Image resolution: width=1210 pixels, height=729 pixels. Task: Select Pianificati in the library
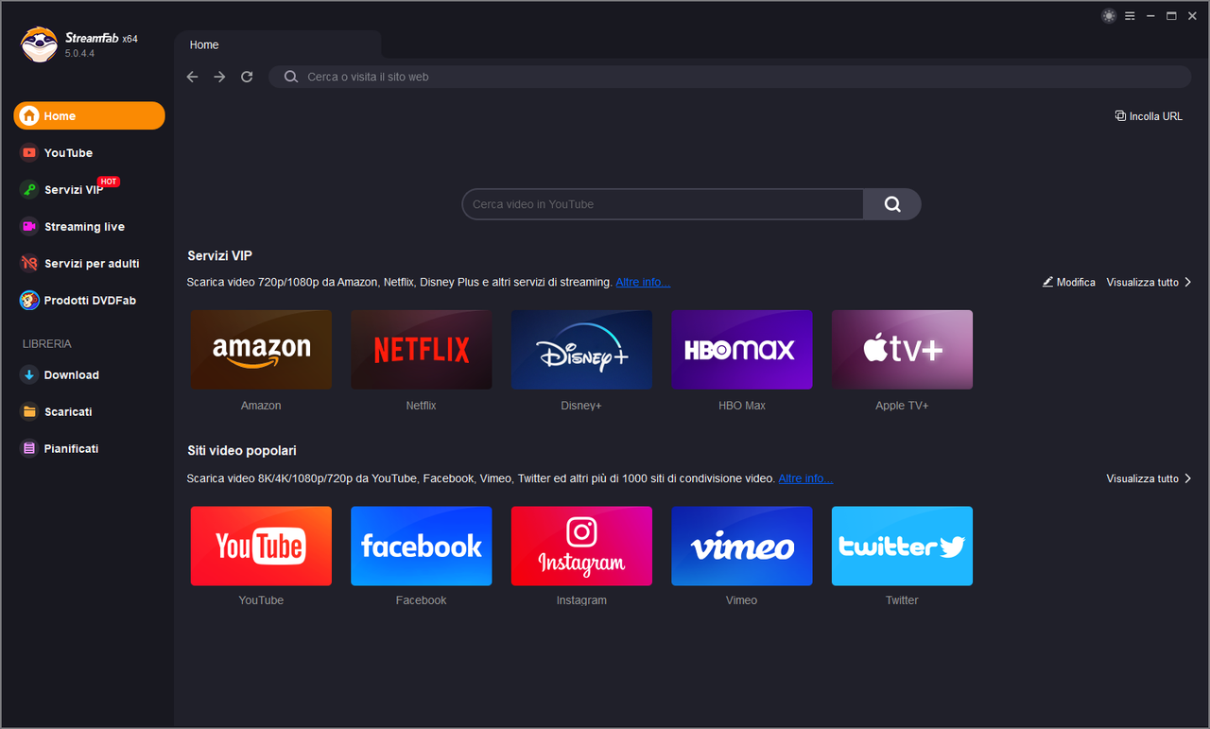71,448
